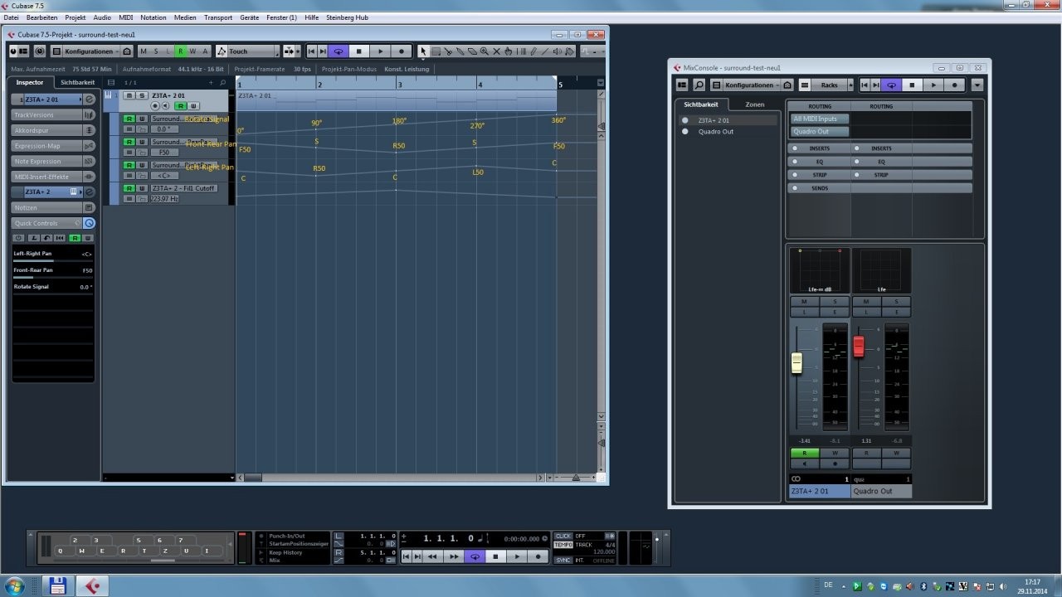Click Stop in project toolbar
Screen dimensions: 1062x597
359,51
